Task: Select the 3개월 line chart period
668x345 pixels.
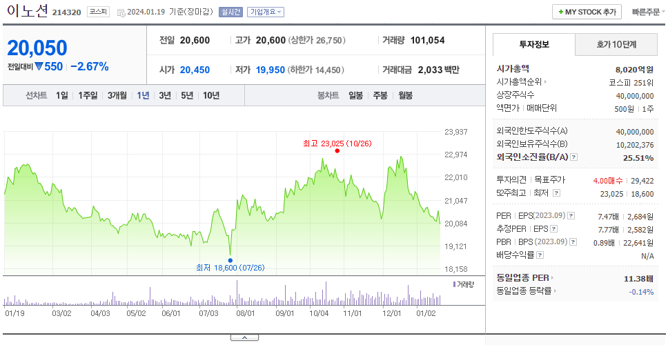Action: coord(117,96)
